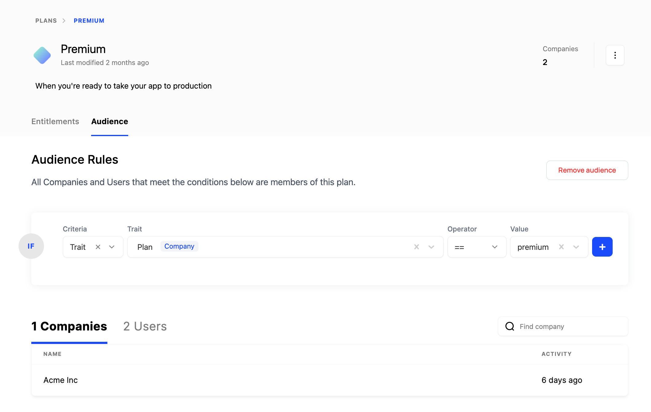Expand the Criteria dropdown arrow
651x412 pixels.
pyautogui.click(x=112, y=247)
